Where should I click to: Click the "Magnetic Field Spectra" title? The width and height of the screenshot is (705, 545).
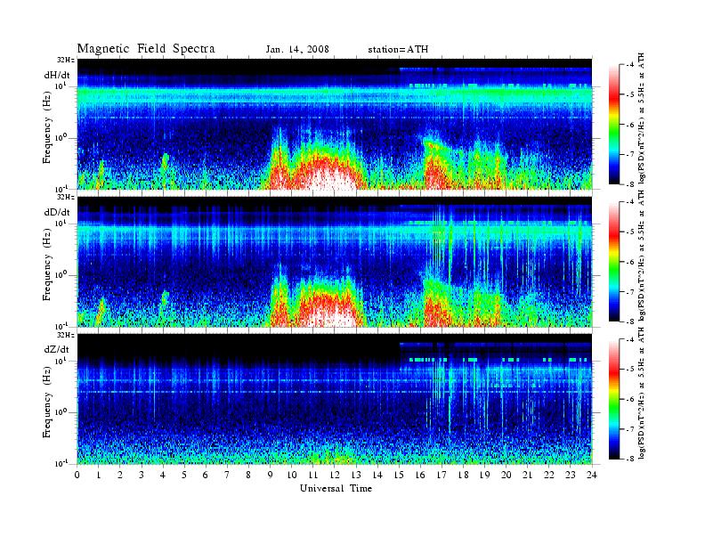pyautogui.click(x=146, y=49)
